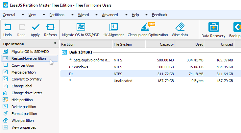Sort by the Unused column header

pos(219,44)
